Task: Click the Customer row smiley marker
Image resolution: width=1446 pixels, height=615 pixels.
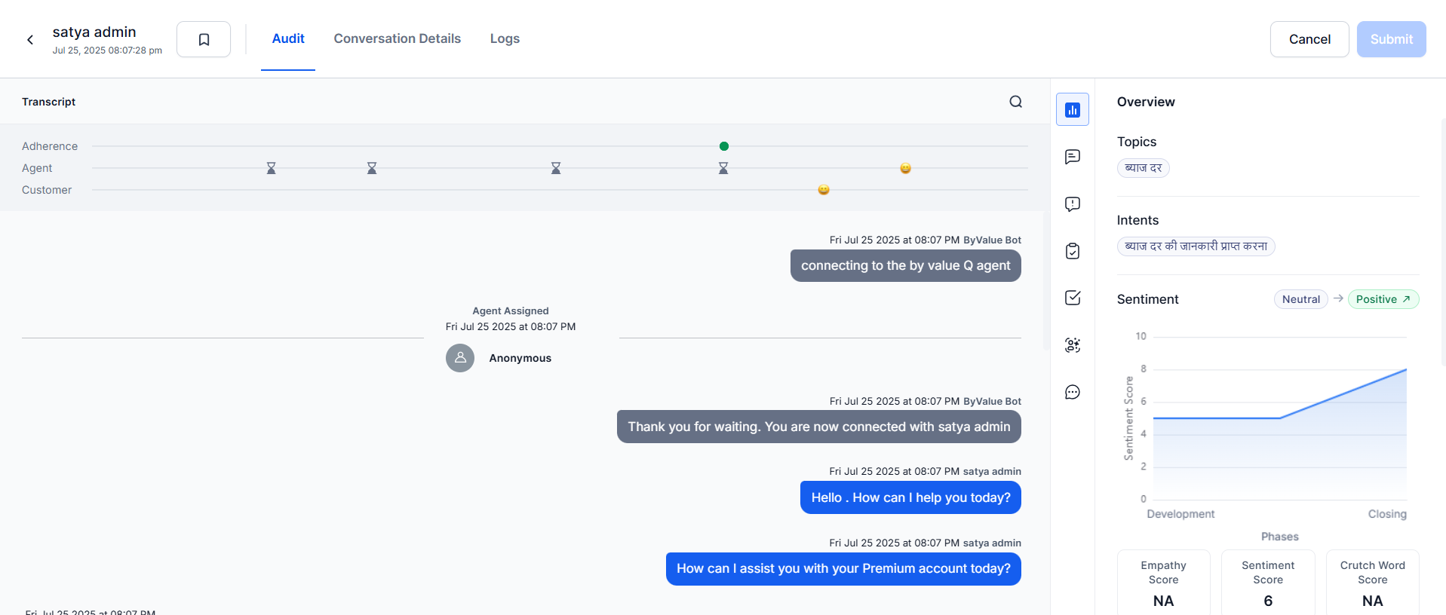Action: [824, 190]
